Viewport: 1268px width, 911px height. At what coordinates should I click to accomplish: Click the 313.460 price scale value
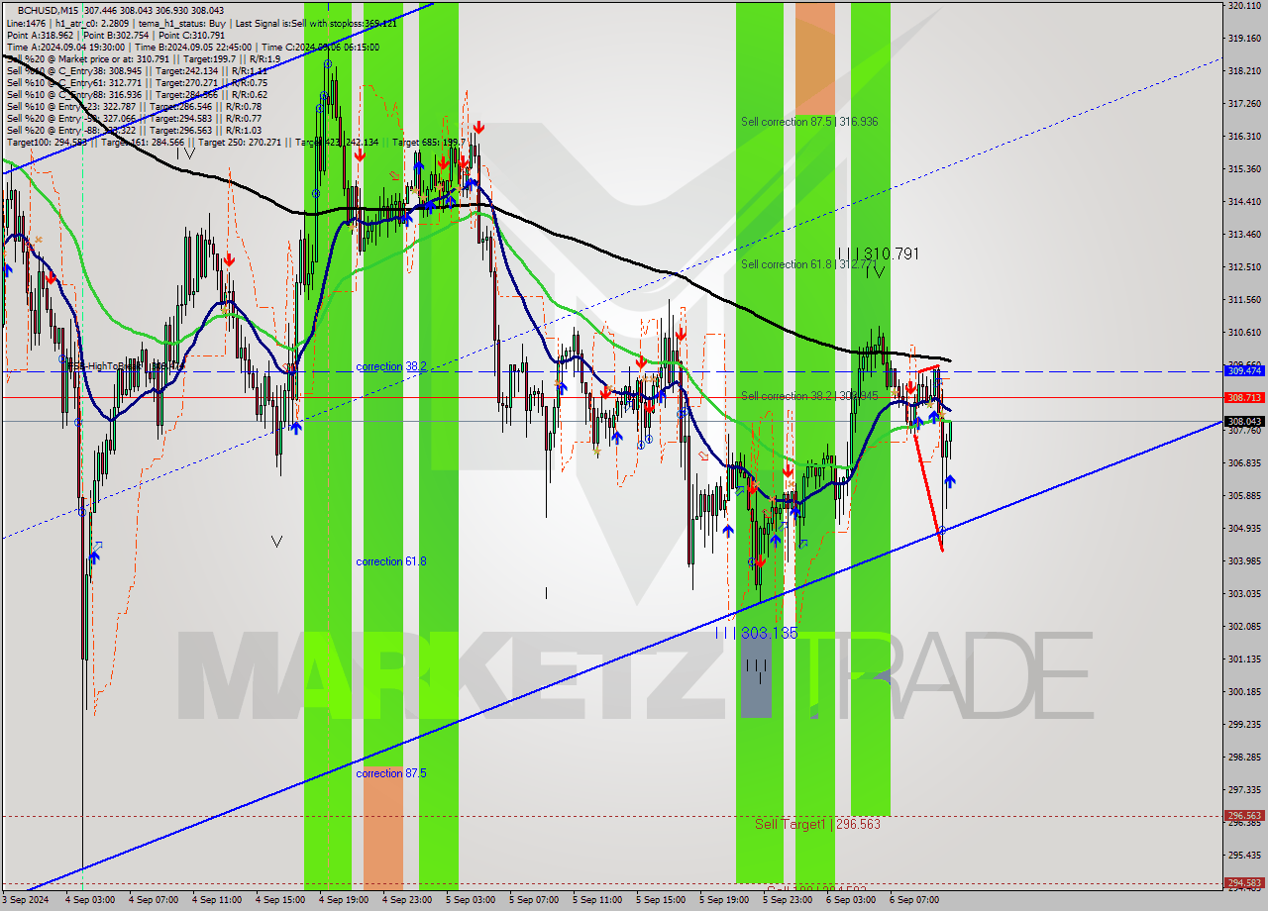point(1243,234)
